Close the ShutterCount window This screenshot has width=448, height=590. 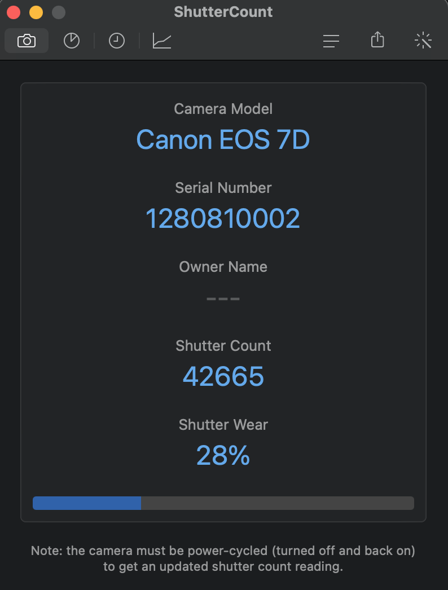click(14, 12)
